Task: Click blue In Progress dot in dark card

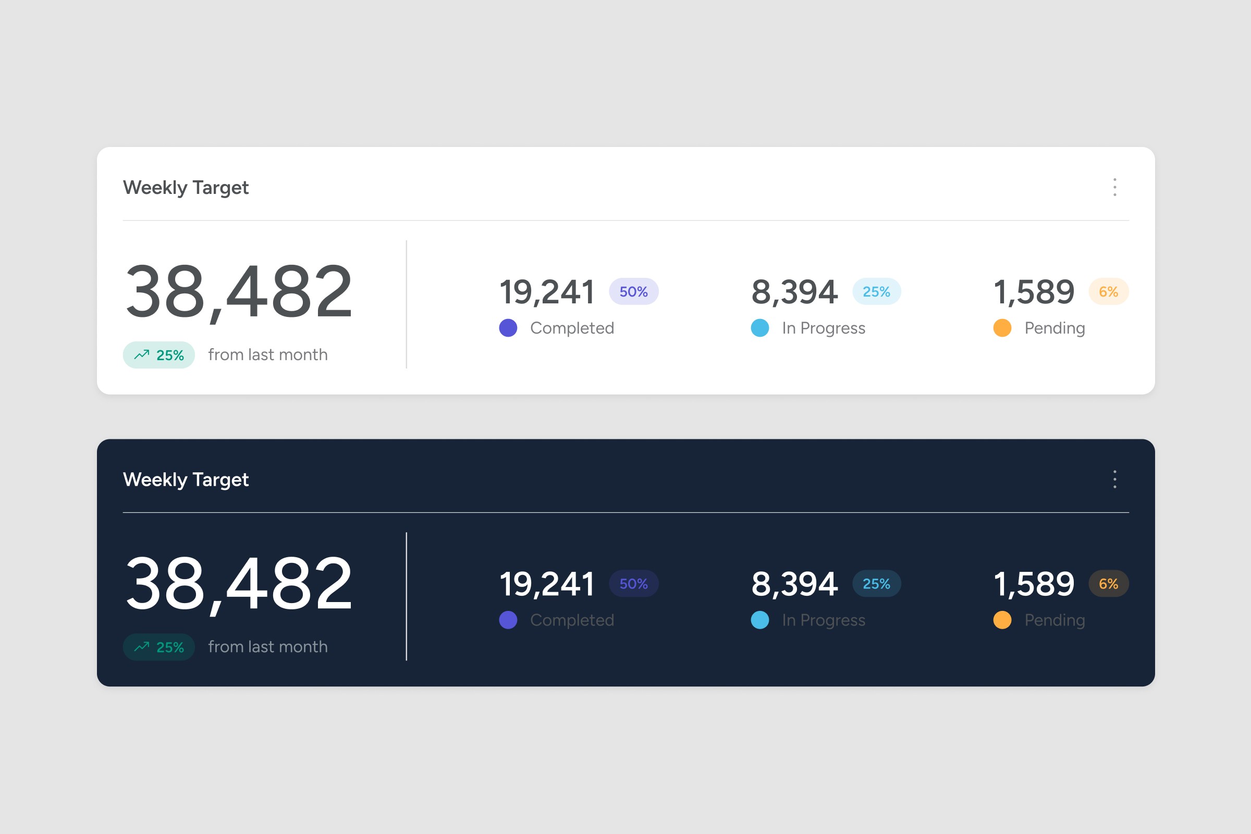Action: [759, 620]
